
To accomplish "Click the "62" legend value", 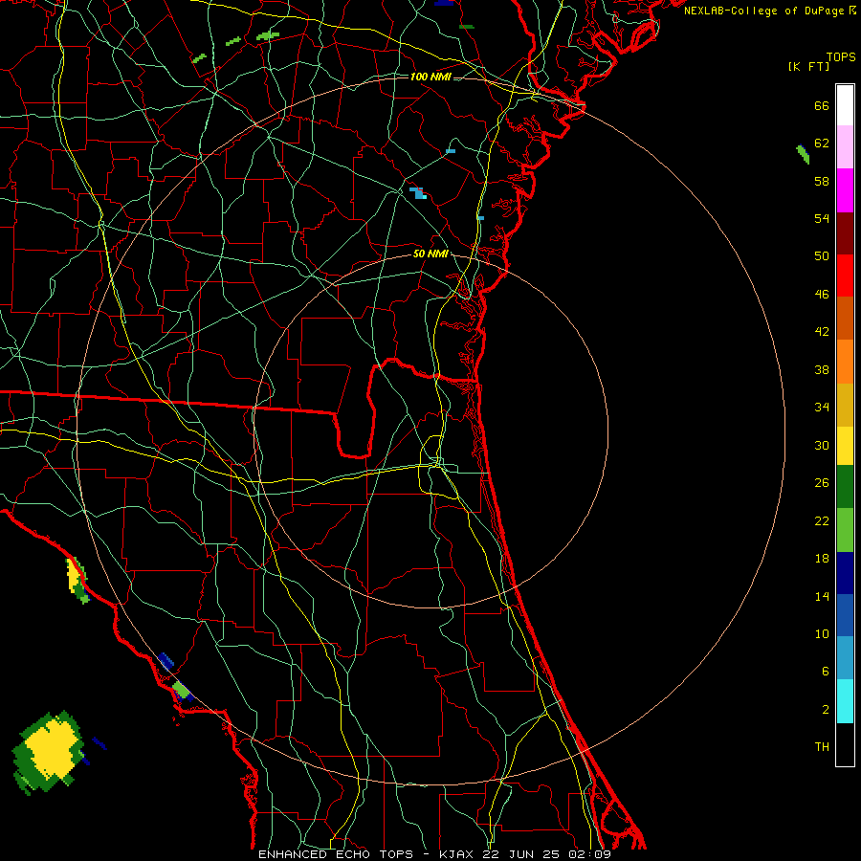I will tap(822, 143).
